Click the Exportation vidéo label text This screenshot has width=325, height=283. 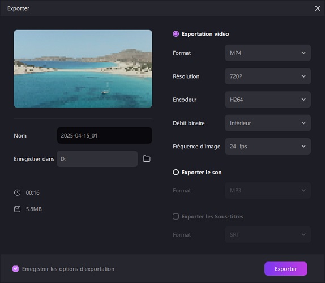[x=205, y=34]
